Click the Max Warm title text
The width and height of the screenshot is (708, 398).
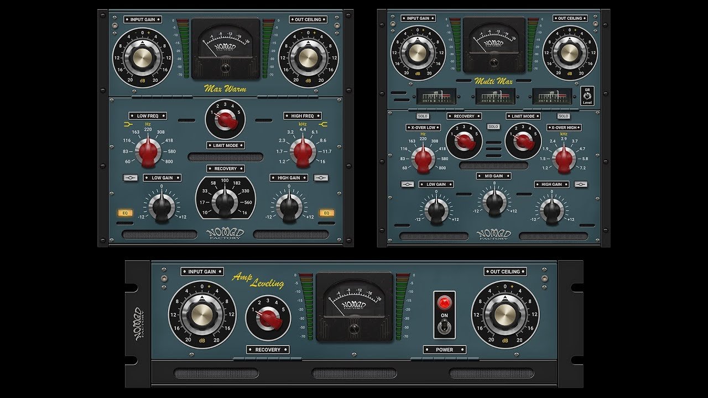coord(225,88)
